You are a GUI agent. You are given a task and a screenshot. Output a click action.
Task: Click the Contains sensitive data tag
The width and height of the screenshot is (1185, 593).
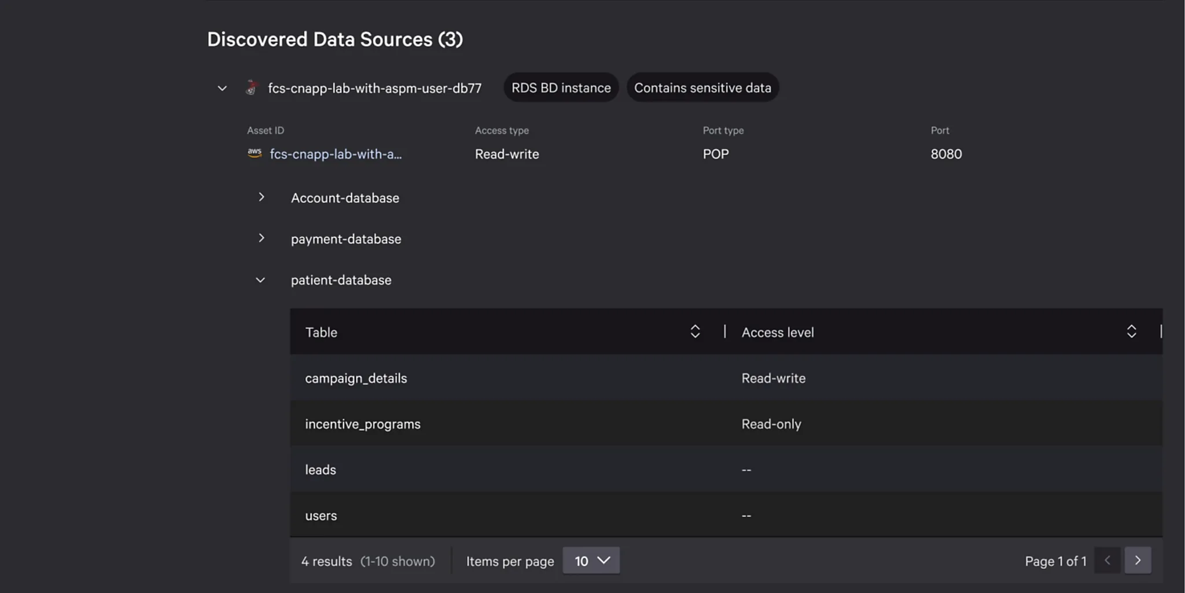[x=702, y=87]
